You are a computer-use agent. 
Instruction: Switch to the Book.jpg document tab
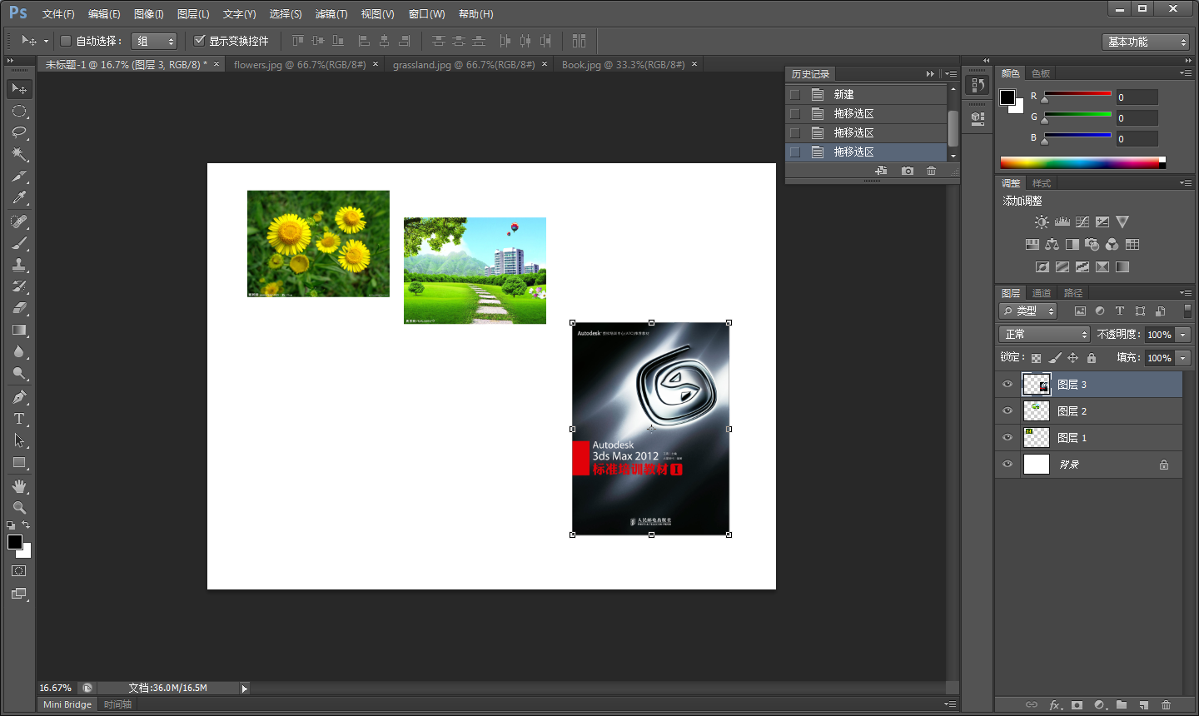tap(624, 64)
